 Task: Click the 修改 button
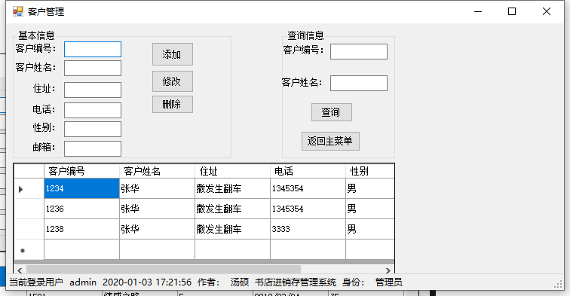click(x=173, y=81)
